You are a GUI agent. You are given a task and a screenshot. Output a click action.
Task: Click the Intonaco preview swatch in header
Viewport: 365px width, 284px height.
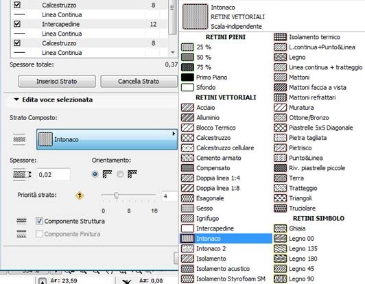pyautogui.click(x=195, y=16)
